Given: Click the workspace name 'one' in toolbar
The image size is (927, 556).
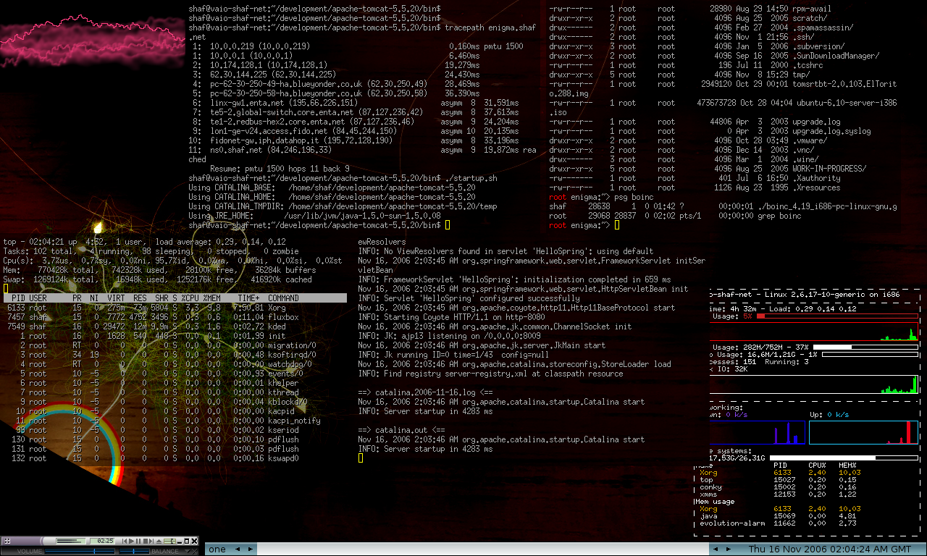Looking at the screenshot, I should (217, 549).
